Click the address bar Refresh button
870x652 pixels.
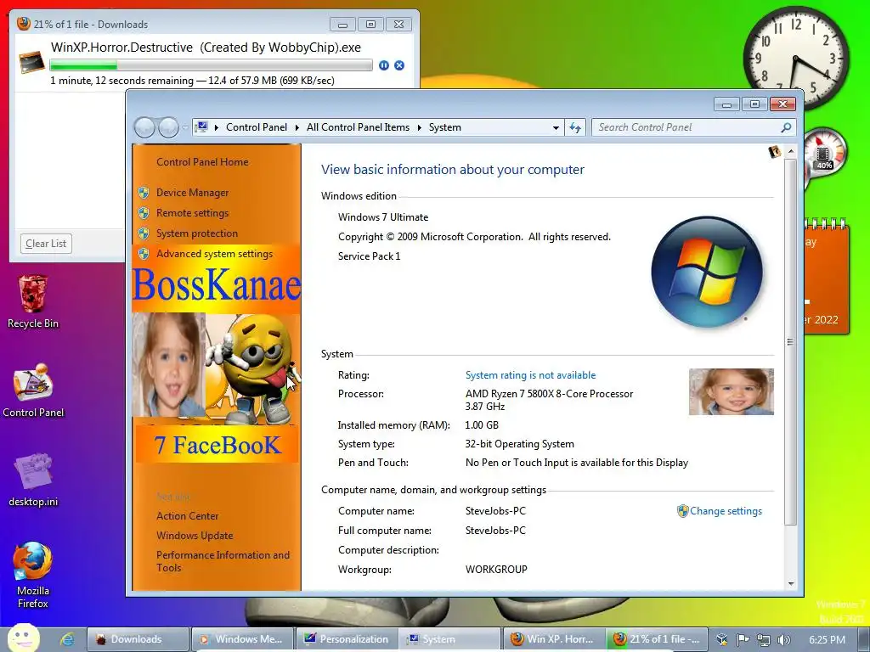point(575,127)
